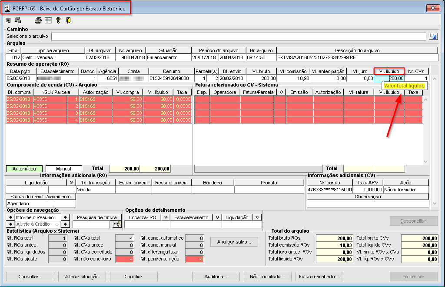Click the file browse icon beside arquivo field
Image resolution: width=445 pixels, height=287 pixels.
(433, 37)
